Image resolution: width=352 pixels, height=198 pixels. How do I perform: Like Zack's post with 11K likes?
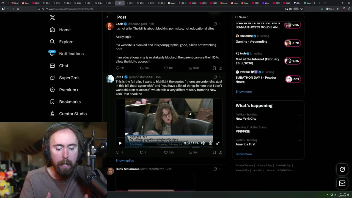[168, 68]
